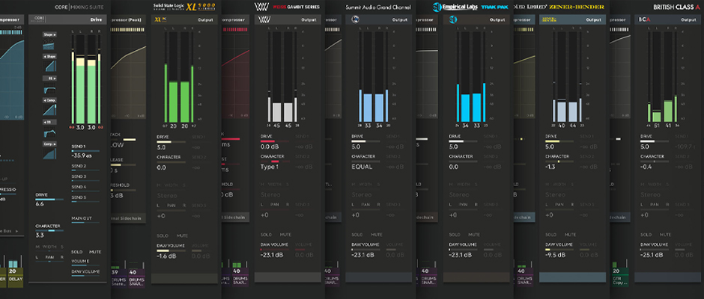Adjust the Character slider in Zener-Bender panel
The image size is (704, 299).
(x=559, y=161)
